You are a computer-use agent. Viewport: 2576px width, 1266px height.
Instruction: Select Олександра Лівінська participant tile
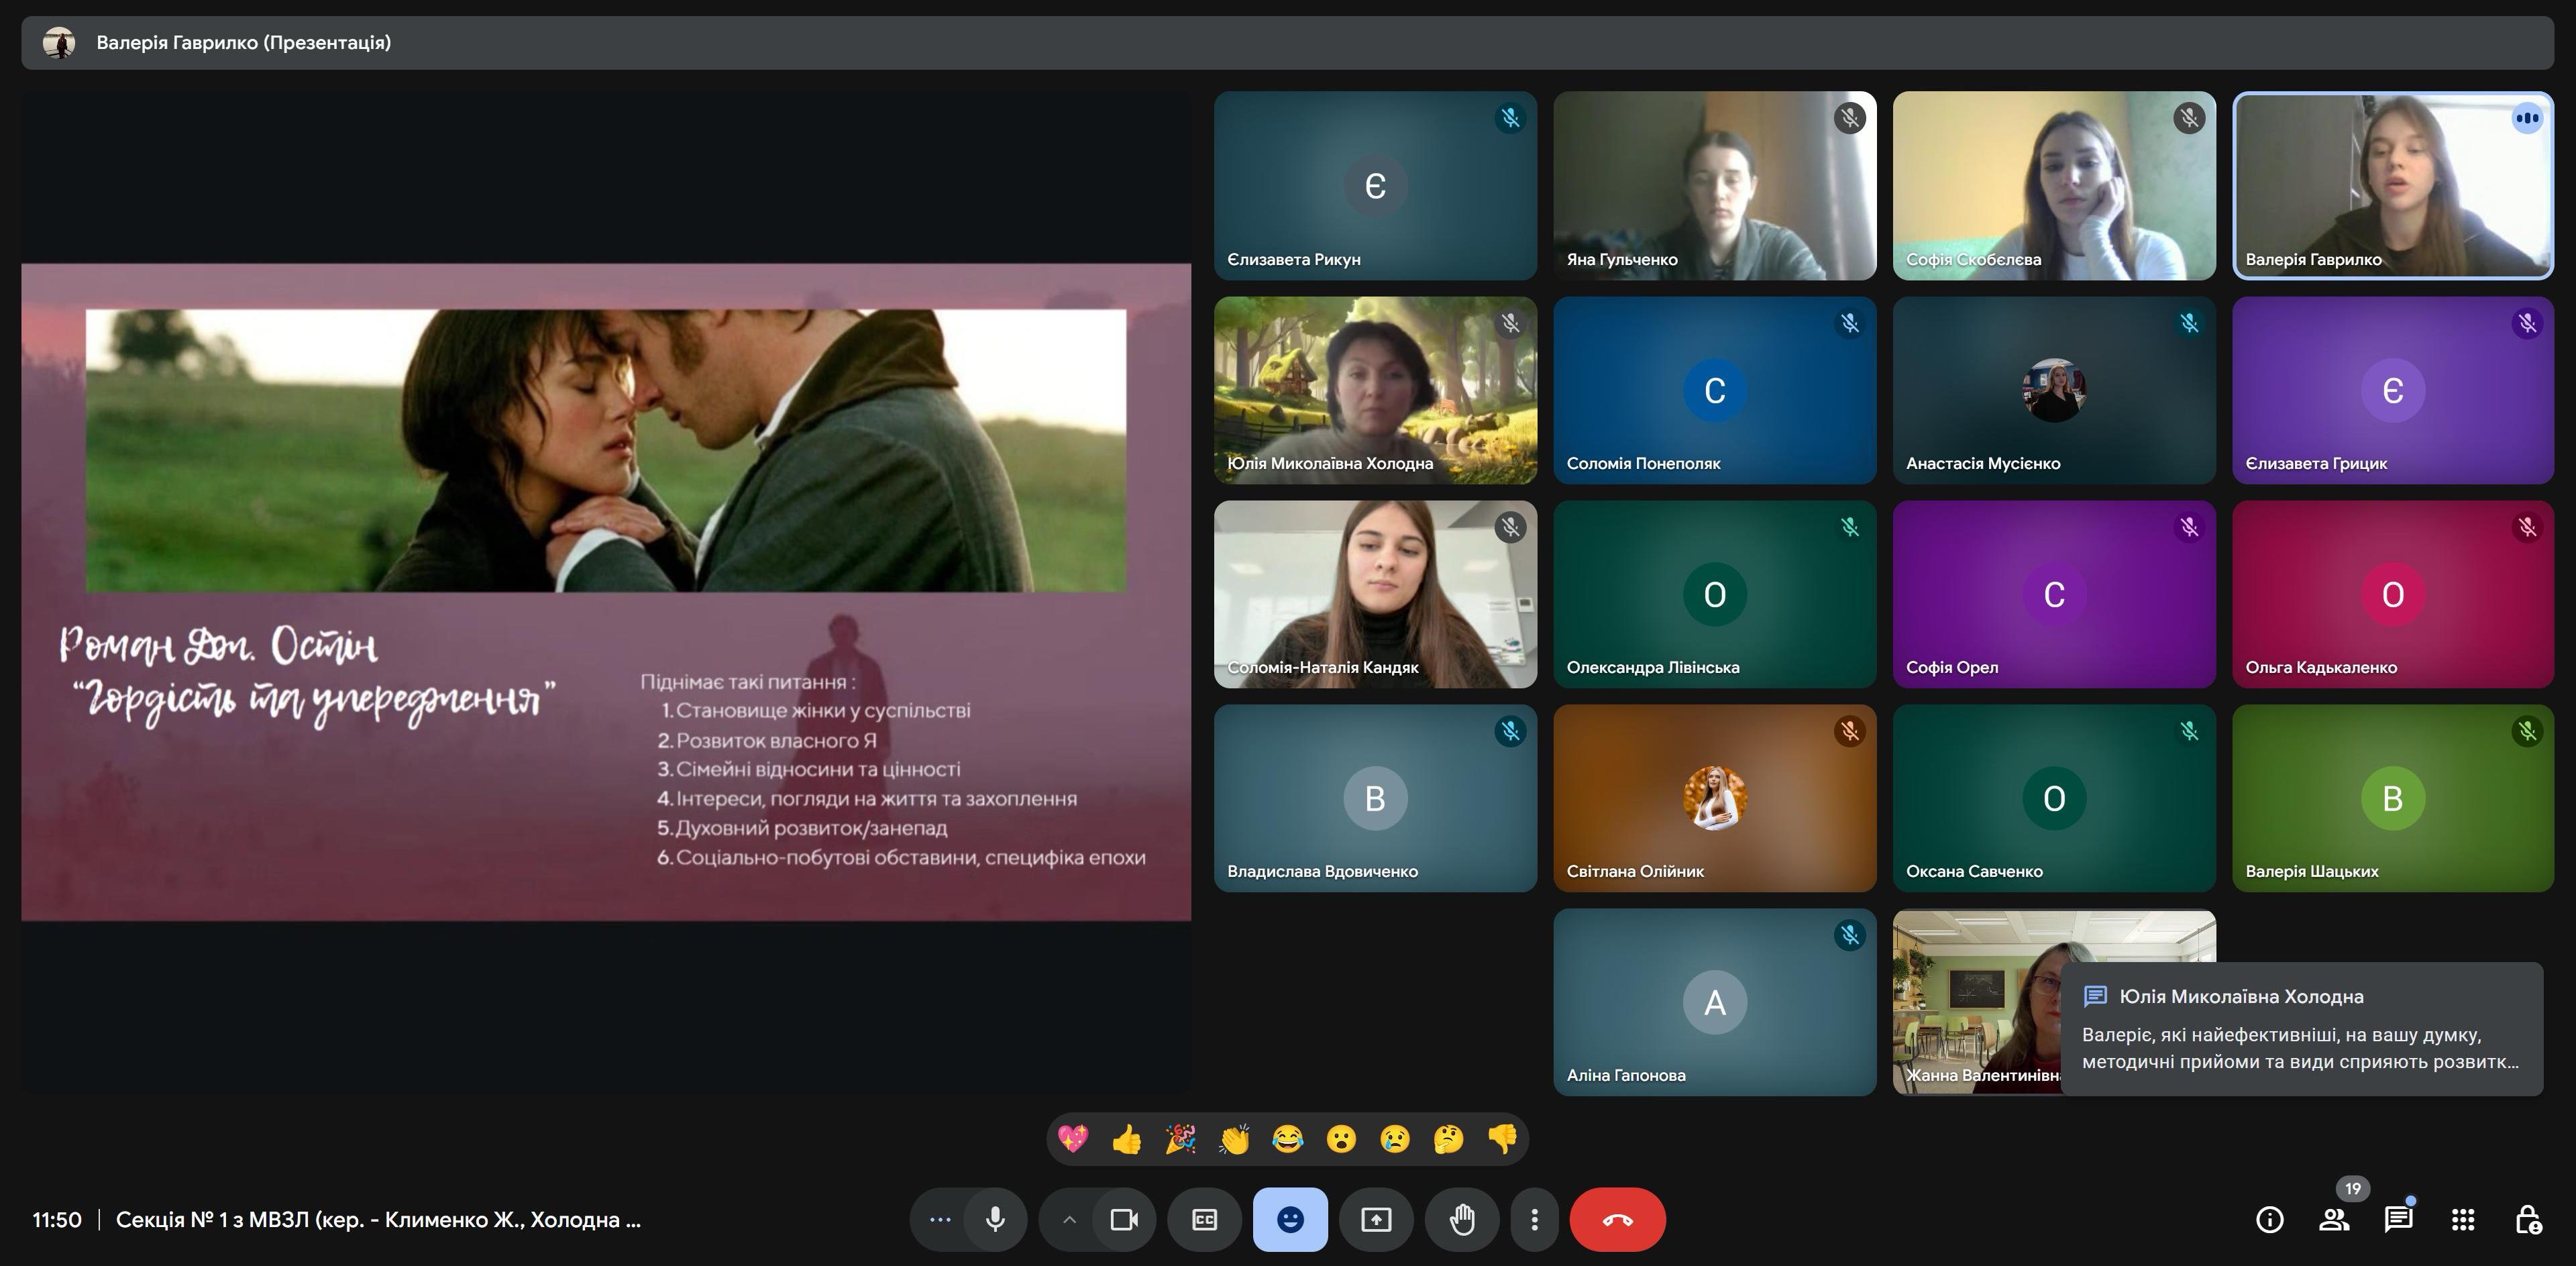click(1714, 594)
